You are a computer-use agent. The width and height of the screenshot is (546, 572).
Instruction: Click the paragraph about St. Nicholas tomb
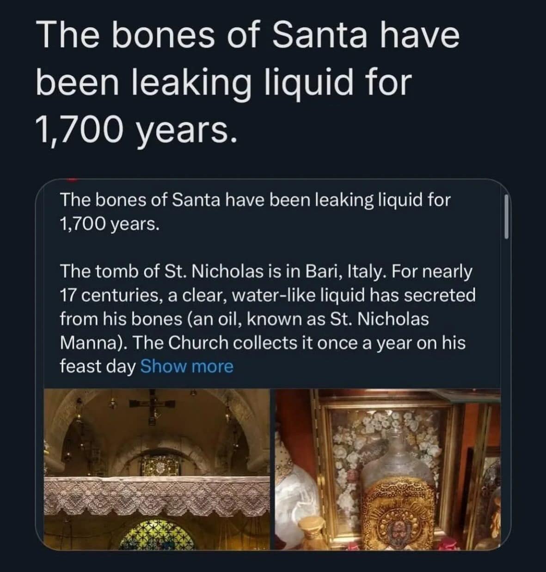pyautogui.click(x=267, y=319)
